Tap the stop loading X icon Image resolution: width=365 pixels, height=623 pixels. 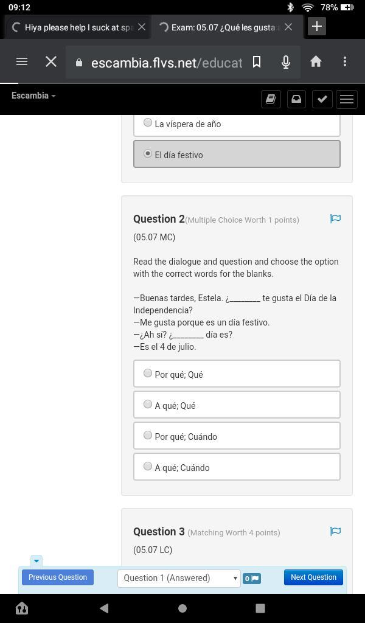coord(51,61)
